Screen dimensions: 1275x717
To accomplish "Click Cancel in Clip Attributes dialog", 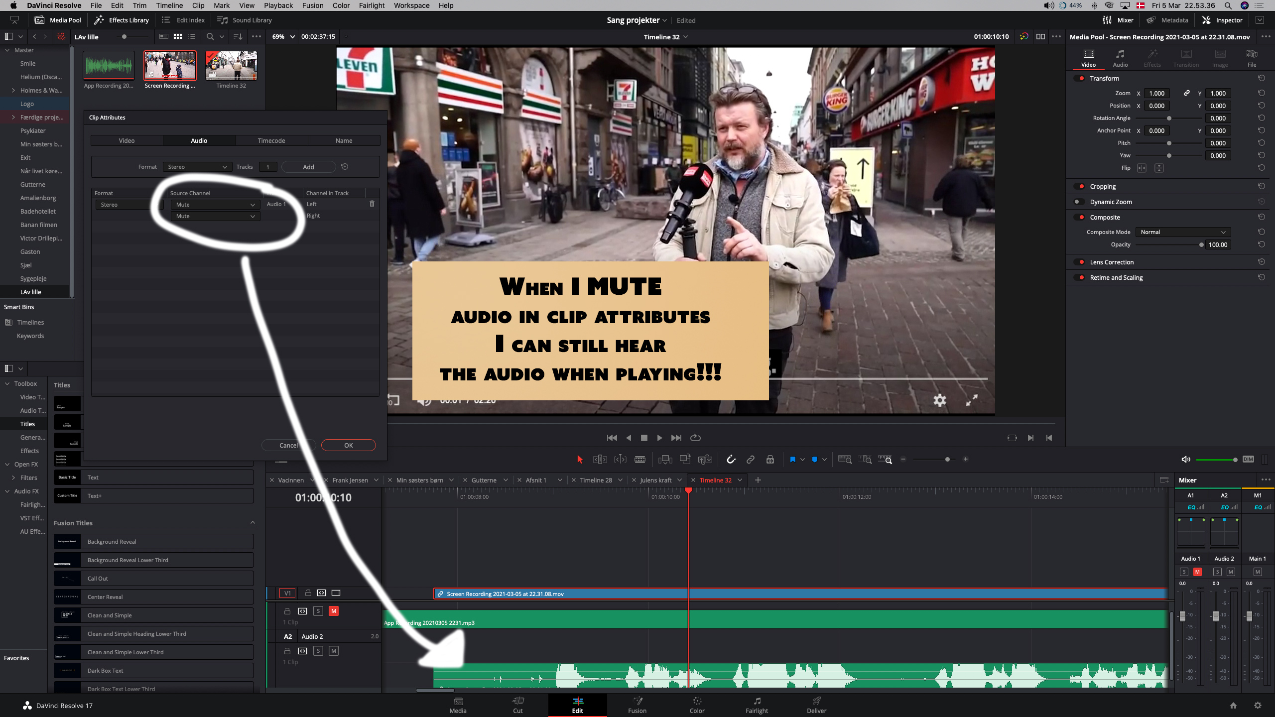I will 288,445.
